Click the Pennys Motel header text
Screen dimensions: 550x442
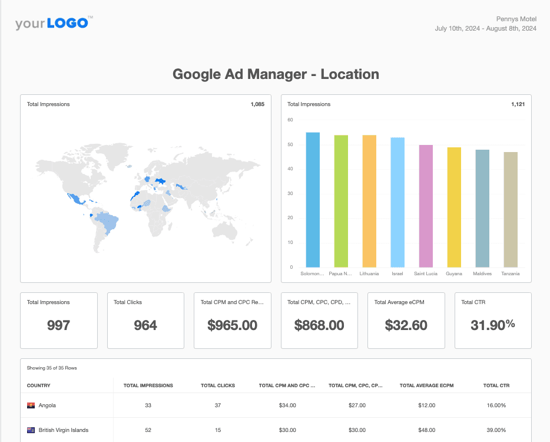[x=516, y=18]
